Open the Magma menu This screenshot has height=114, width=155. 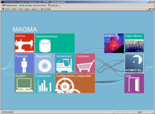[x=27, y=9]
